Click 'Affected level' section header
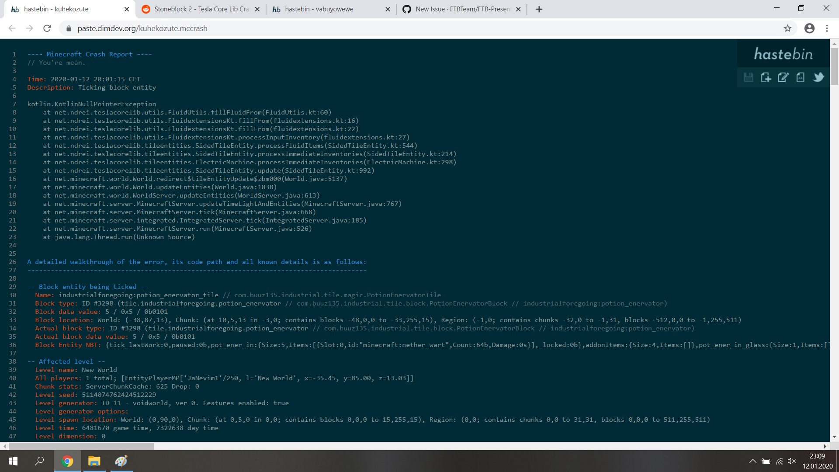The image size is (839, 472). click(x=66, y=361)
